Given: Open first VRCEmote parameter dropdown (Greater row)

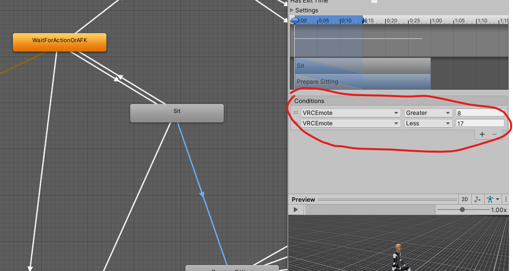Looking at the screenshot, I should tap(351, 113).
